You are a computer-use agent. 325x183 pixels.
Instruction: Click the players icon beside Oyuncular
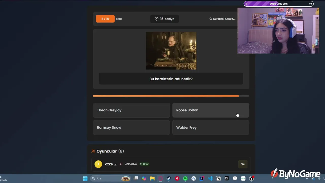(x=93, y=151)
